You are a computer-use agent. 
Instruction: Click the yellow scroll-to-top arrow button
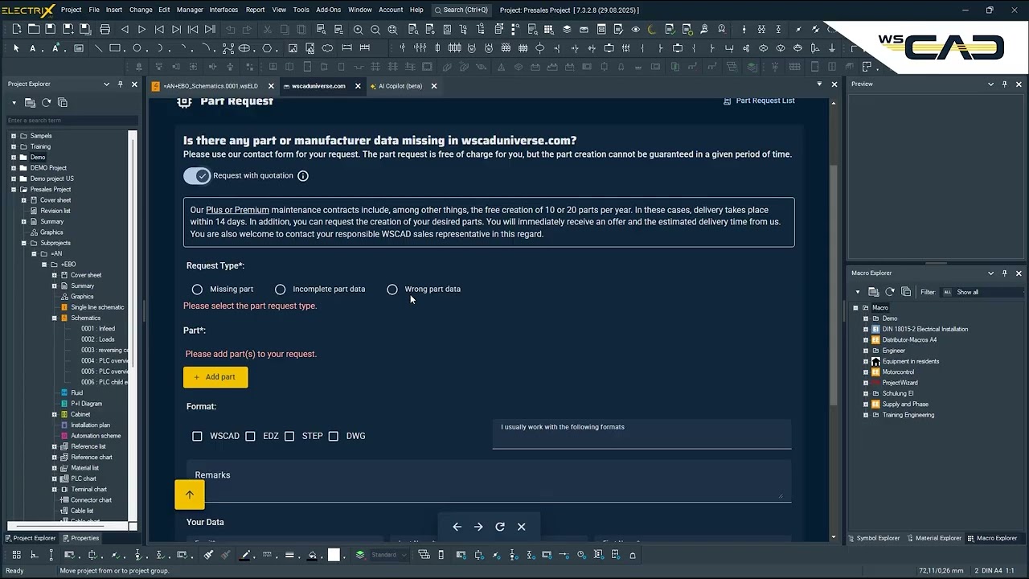pos(190,495)
